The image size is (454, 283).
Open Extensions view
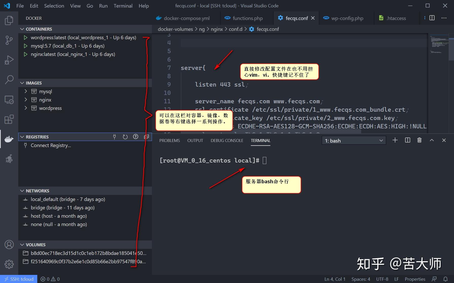(x=9, y=119)
